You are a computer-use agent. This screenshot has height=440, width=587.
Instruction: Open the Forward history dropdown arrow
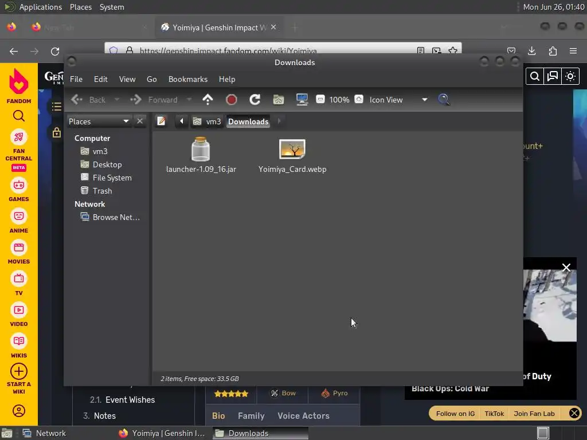click(x=189, y=100)
